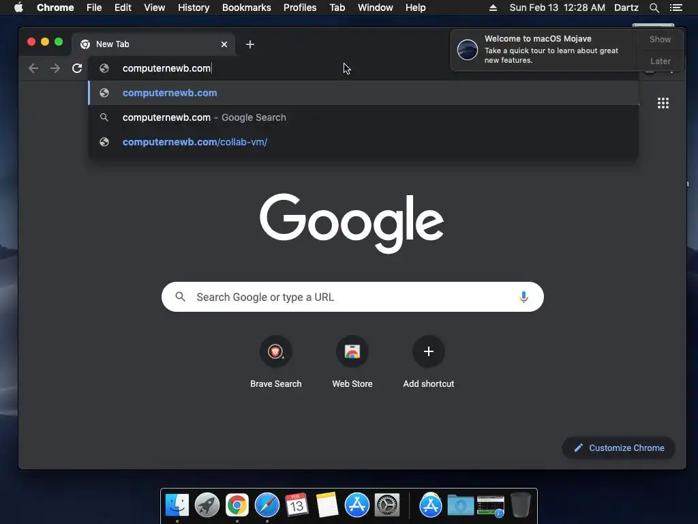This screenshot has width=698, height=524.
Task: Click Later on the Mojave notification
Action: [660, 61]
